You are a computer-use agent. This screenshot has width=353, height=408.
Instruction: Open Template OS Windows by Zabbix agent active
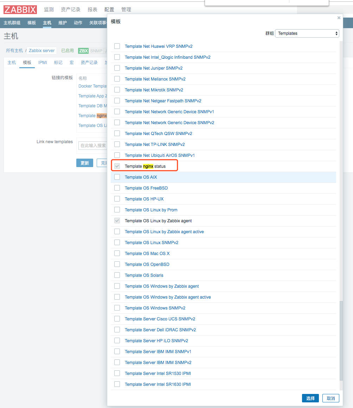168,297
